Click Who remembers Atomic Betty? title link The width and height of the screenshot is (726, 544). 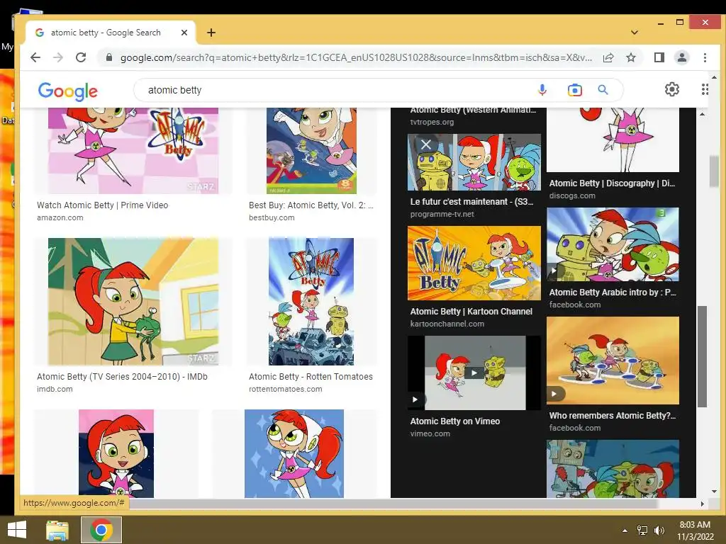tap(613, 415)
